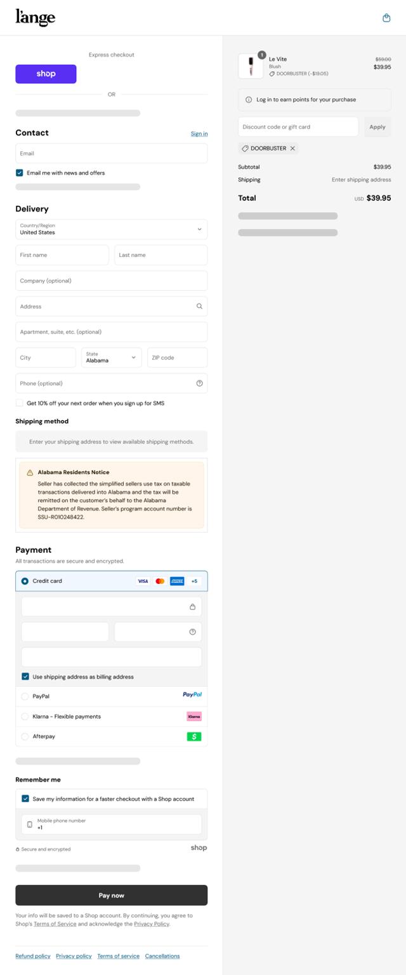This screenshot has width=406, height=975.
Task: Click the security code help icon
Action: point(192,632)
